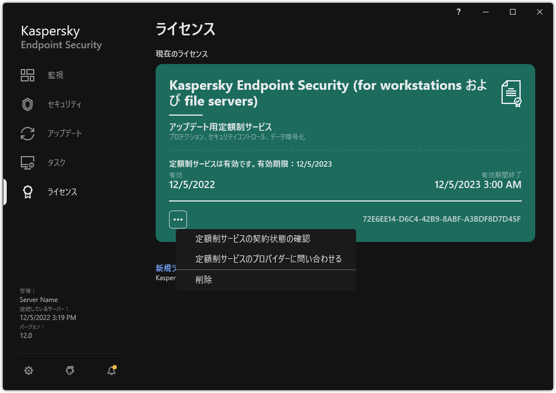Open support via the Kaspersky emblem icon
556x393 pixels.
point(70,371)
